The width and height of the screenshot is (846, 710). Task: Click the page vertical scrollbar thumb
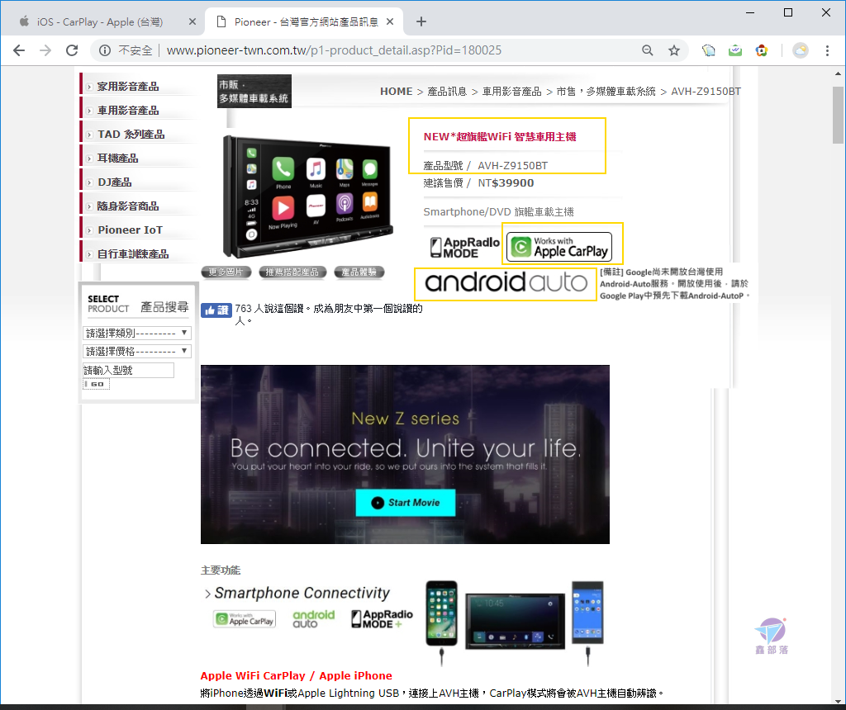pos(838,115)
